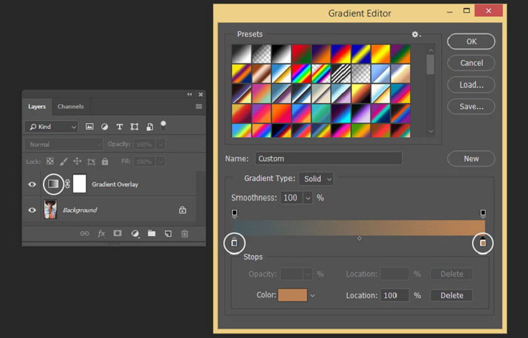Create new fill or adjustment layer icon

(135, 233)
